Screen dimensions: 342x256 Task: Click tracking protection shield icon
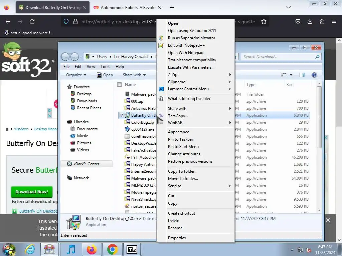66,22
